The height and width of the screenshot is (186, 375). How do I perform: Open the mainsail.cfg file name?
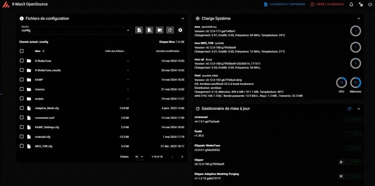pos(43,137)
